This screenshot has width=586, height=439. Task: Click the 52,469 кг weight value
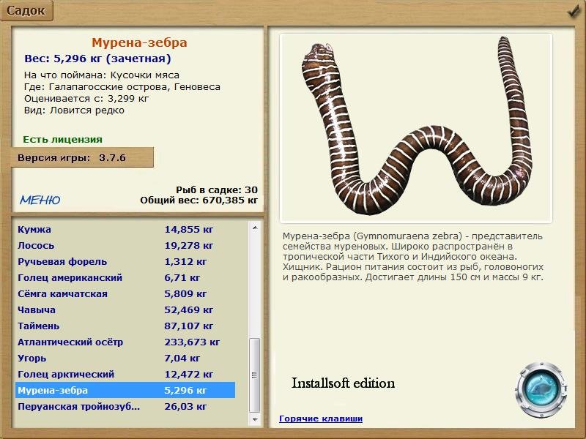[189, 309]
